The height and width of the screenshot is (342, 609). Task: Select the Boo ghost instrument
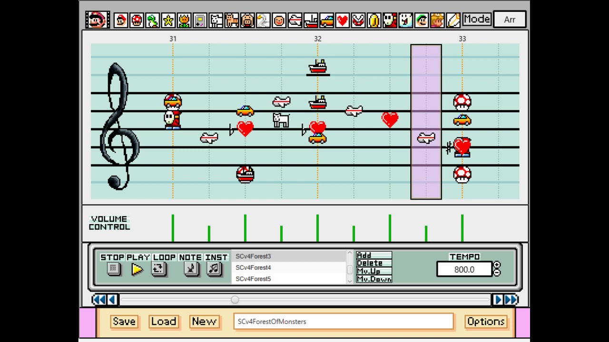point(405,20)
